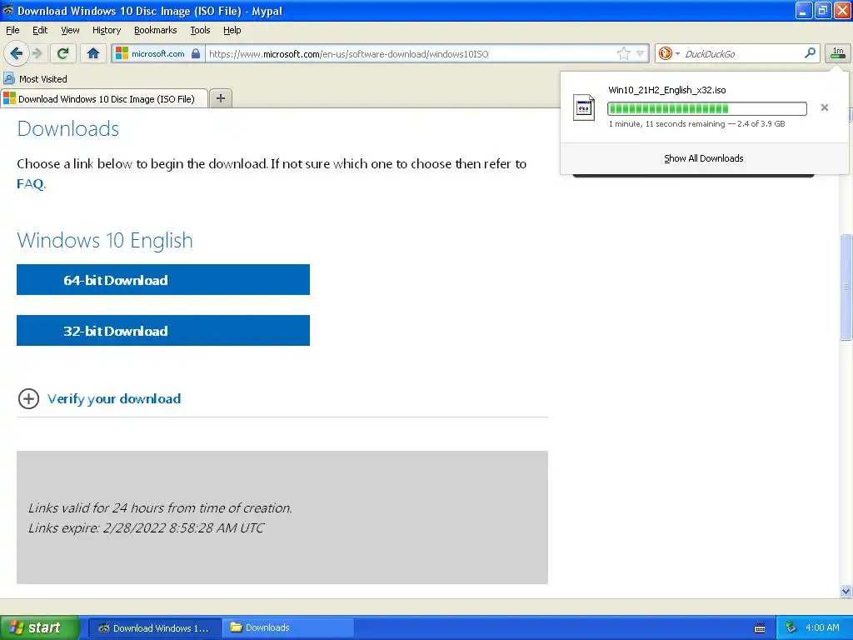Image resolution: width=853 pixels, height=640 pixels.
Task: Click the 64-bit Download button
Action: click(163, 280)
